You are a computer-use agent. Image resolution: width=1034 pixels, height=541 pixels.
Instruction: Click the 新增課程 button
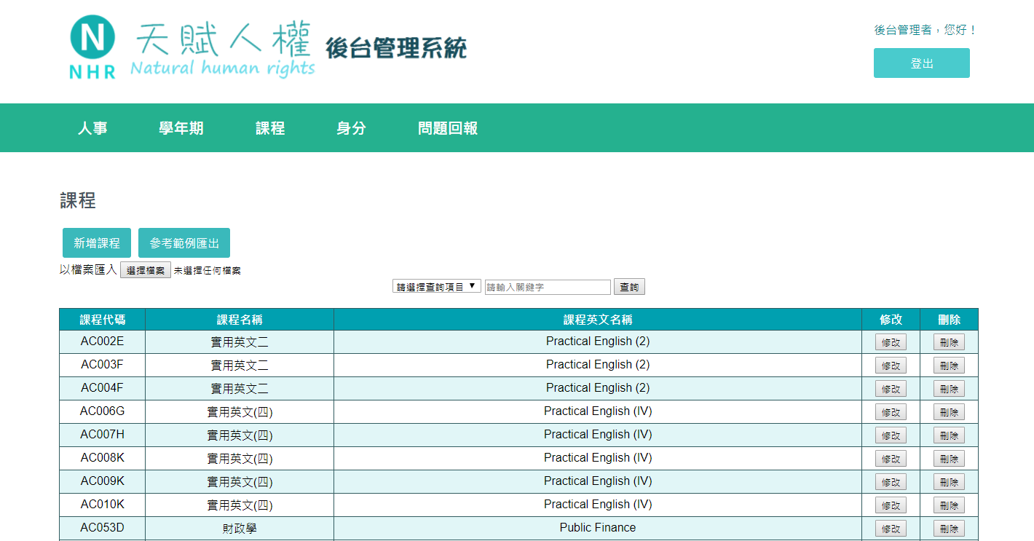pos(97,243)
